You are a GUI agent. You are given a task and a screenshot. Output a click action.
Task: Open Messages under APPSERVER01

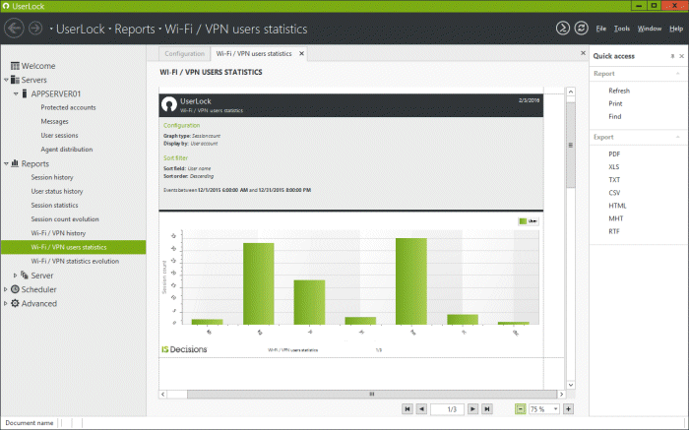coord(54,122)
